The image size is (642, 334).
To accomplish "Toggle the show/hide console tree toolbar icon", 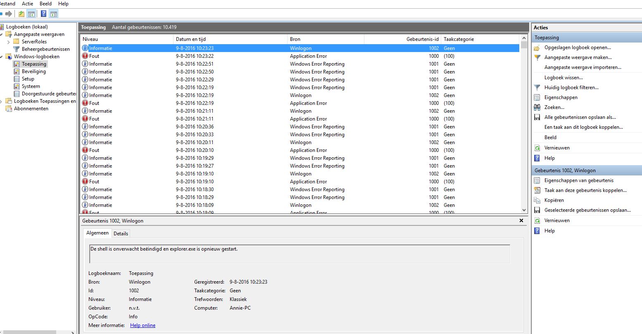I will [x=31, y=14].
